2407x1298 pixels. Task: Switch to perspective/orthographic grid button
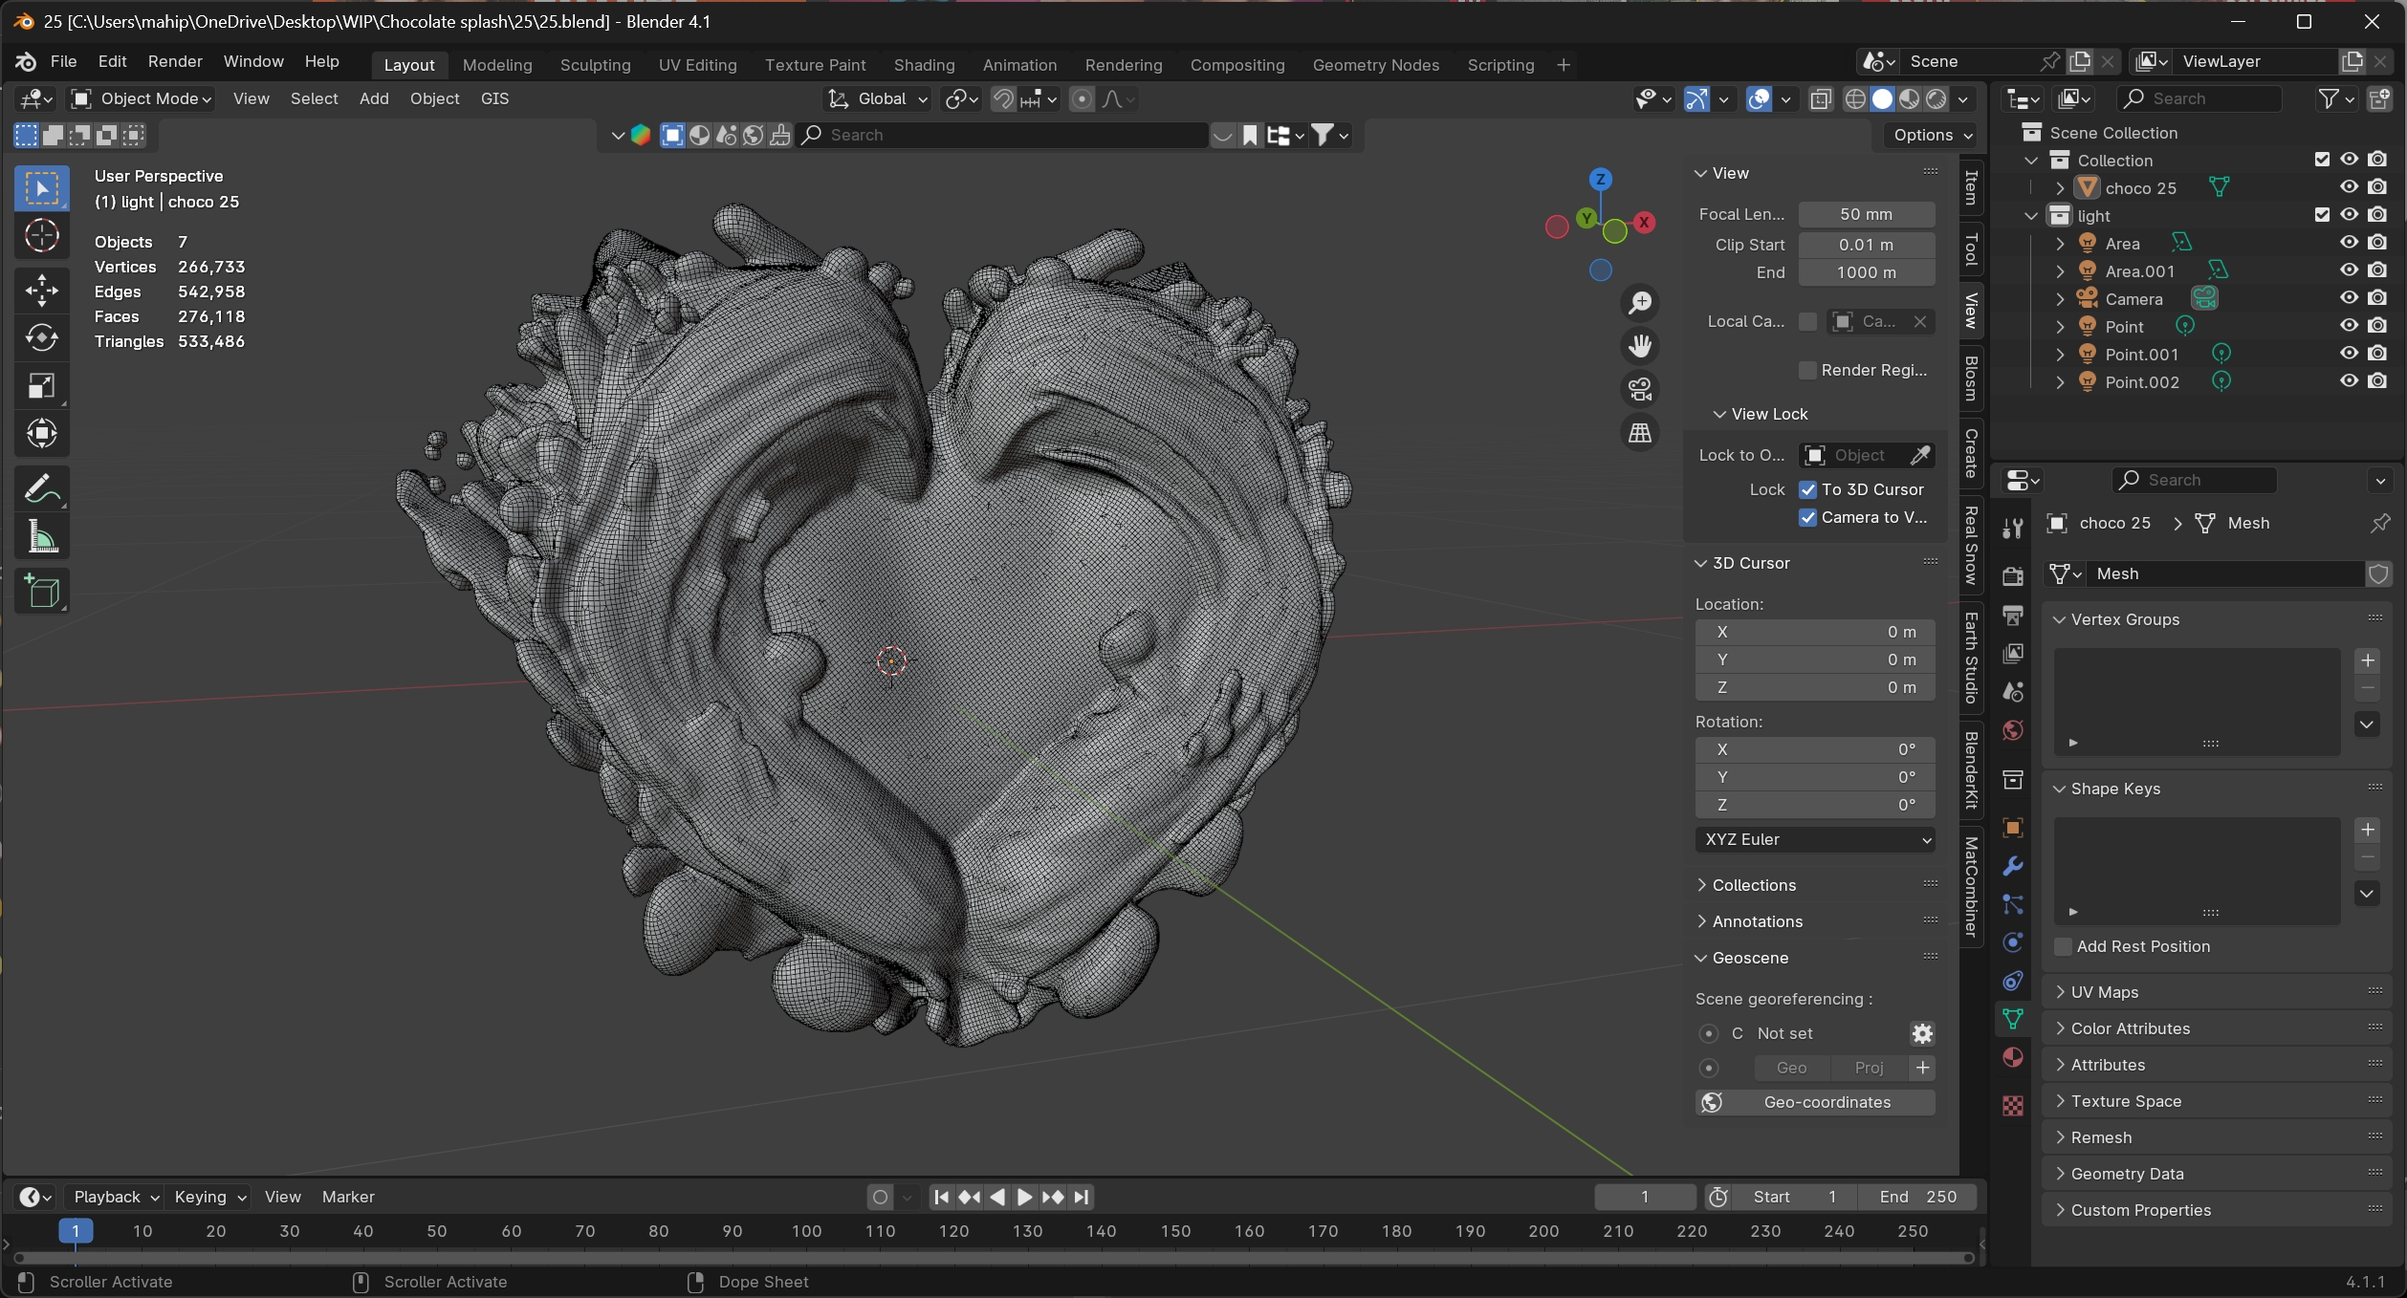coord(1640,433)
